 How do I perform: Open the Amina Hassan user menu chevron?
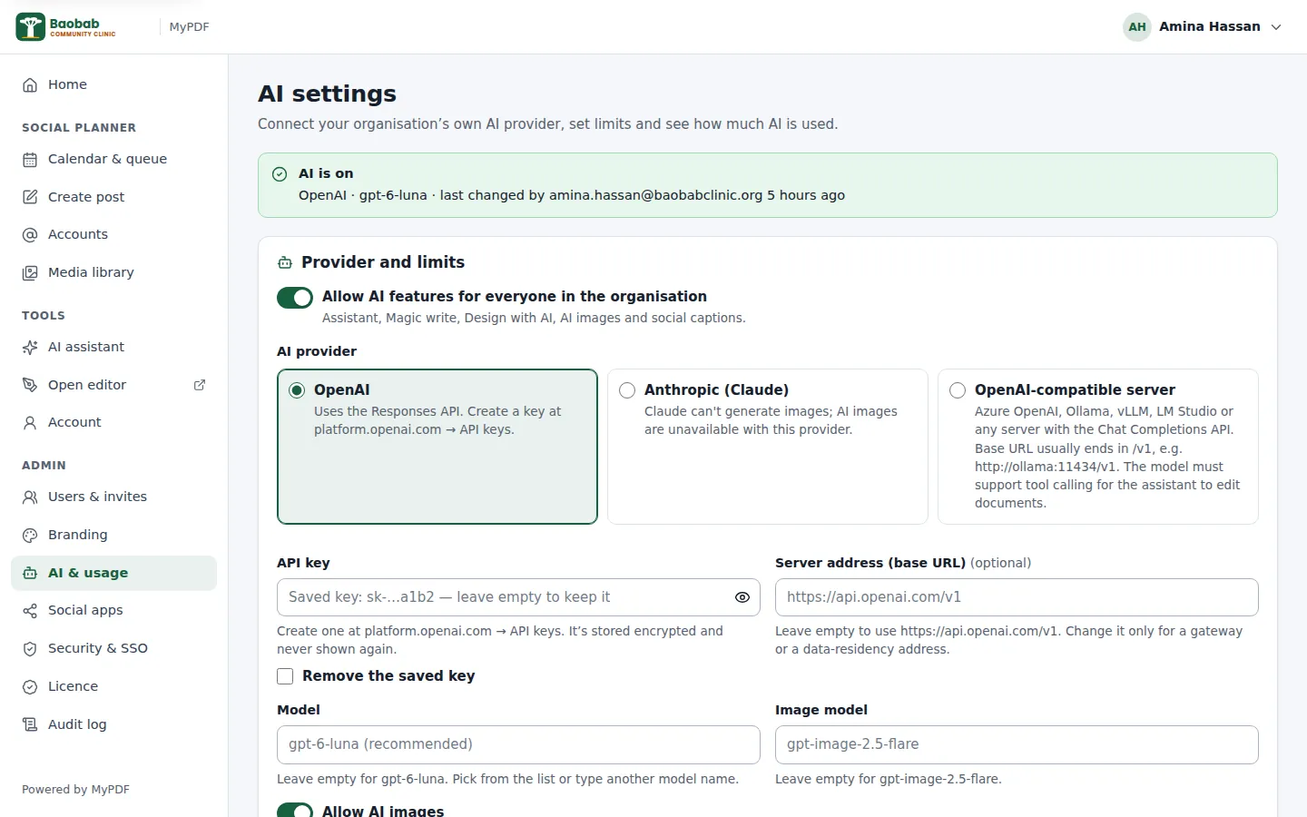(1276, 27)
